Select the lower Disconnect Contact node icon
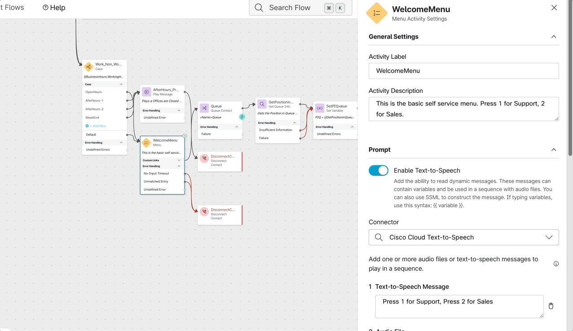573x331 pixels. point(204,212)
